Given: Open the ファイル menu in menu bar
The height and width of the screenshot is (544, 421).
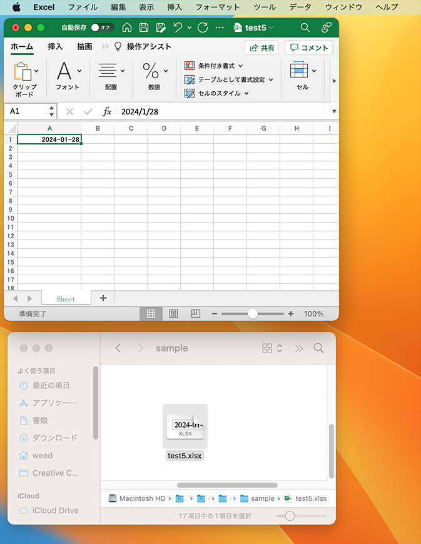Looking at the screenshot, I should click(x=83, y=7).
